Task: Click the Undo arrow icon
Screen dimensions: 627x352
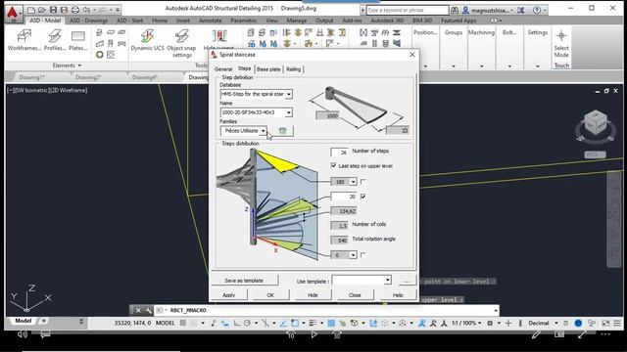Action: [x=86, y=10]
